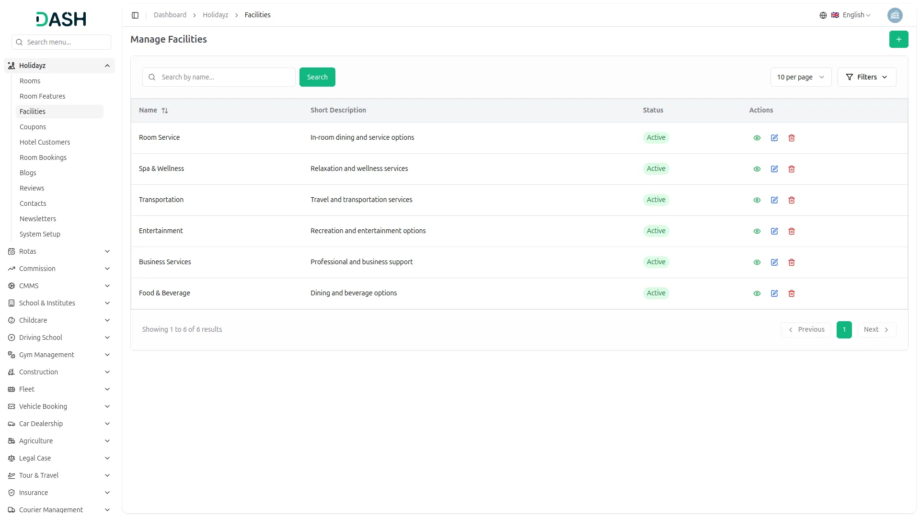Delete the Transportation facility
The height and width of the screenshot is (517, 920).
pos(792,200)
